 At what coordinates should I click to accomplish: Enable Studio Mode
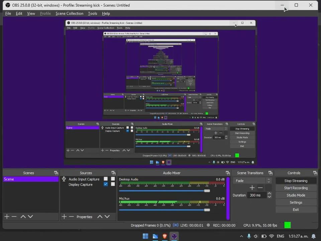click(x=296, y=195)
